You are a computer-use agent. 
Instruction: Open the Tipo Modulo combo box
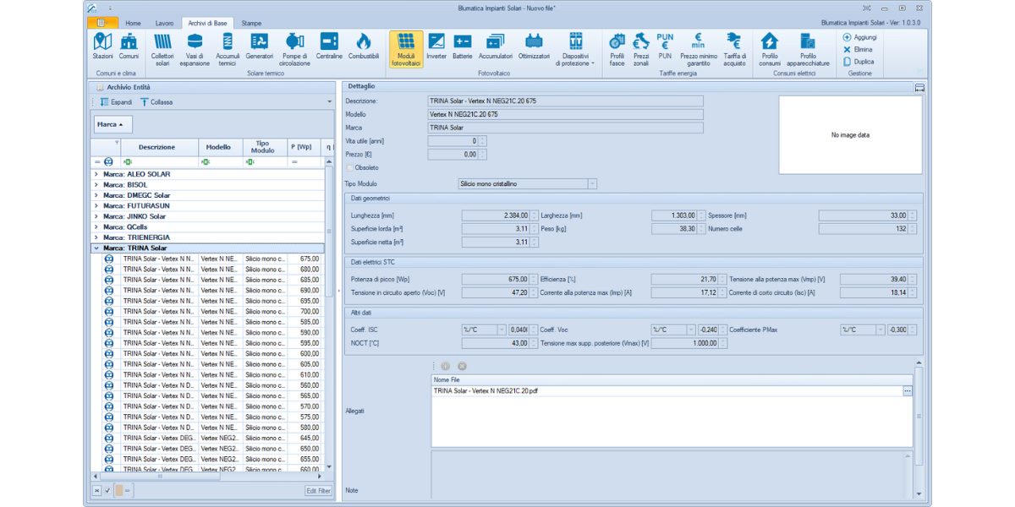[528, 183]
